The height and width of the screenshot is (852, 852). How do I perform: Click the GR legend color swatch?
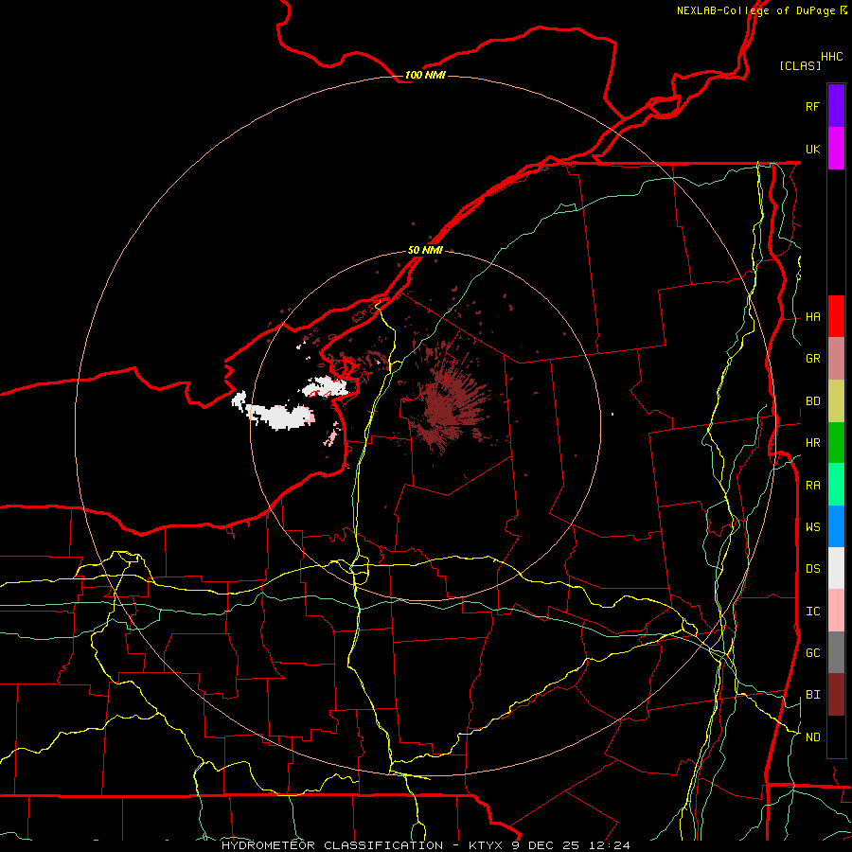836,359
